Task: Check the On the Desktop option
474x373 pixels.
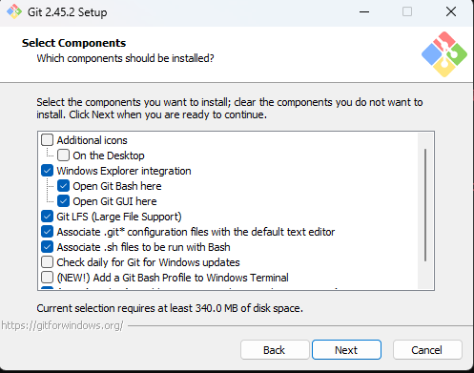Action: (x=63, y=155)
